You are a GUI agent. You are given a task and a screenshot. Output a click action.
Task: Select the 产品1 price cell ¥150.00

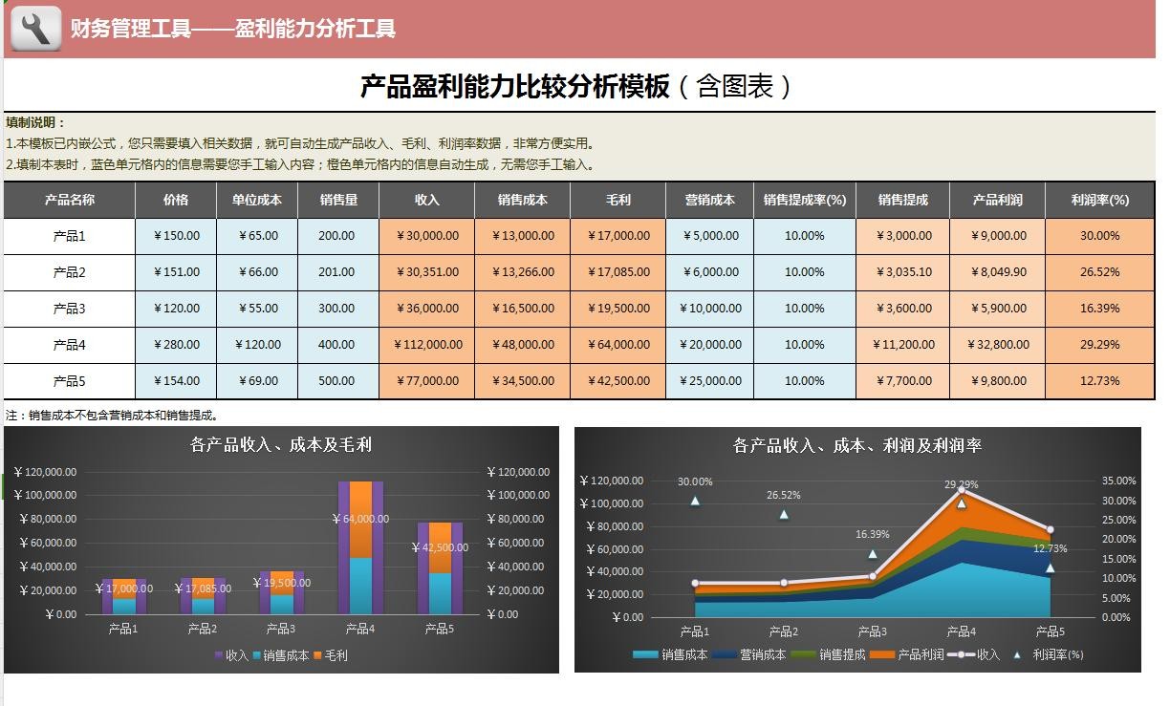click(176, 236)
